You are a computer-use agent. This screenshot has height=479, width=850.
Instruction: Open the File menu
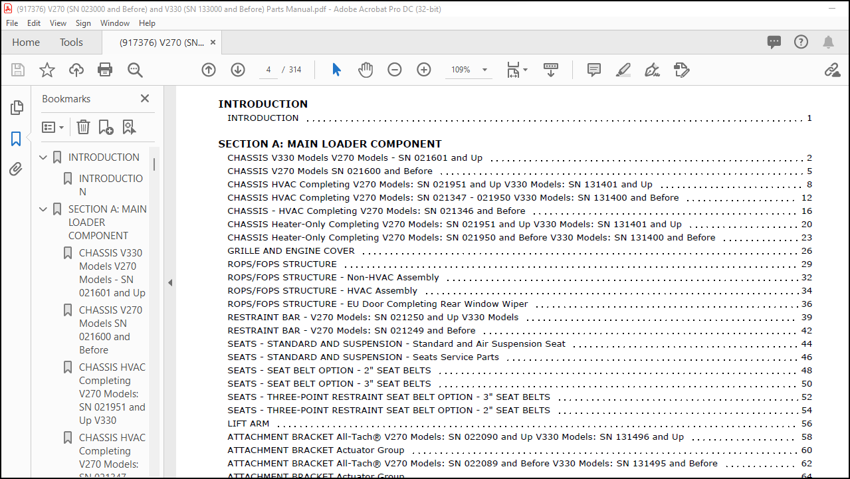pyautogui.click(x=12, y=23)
